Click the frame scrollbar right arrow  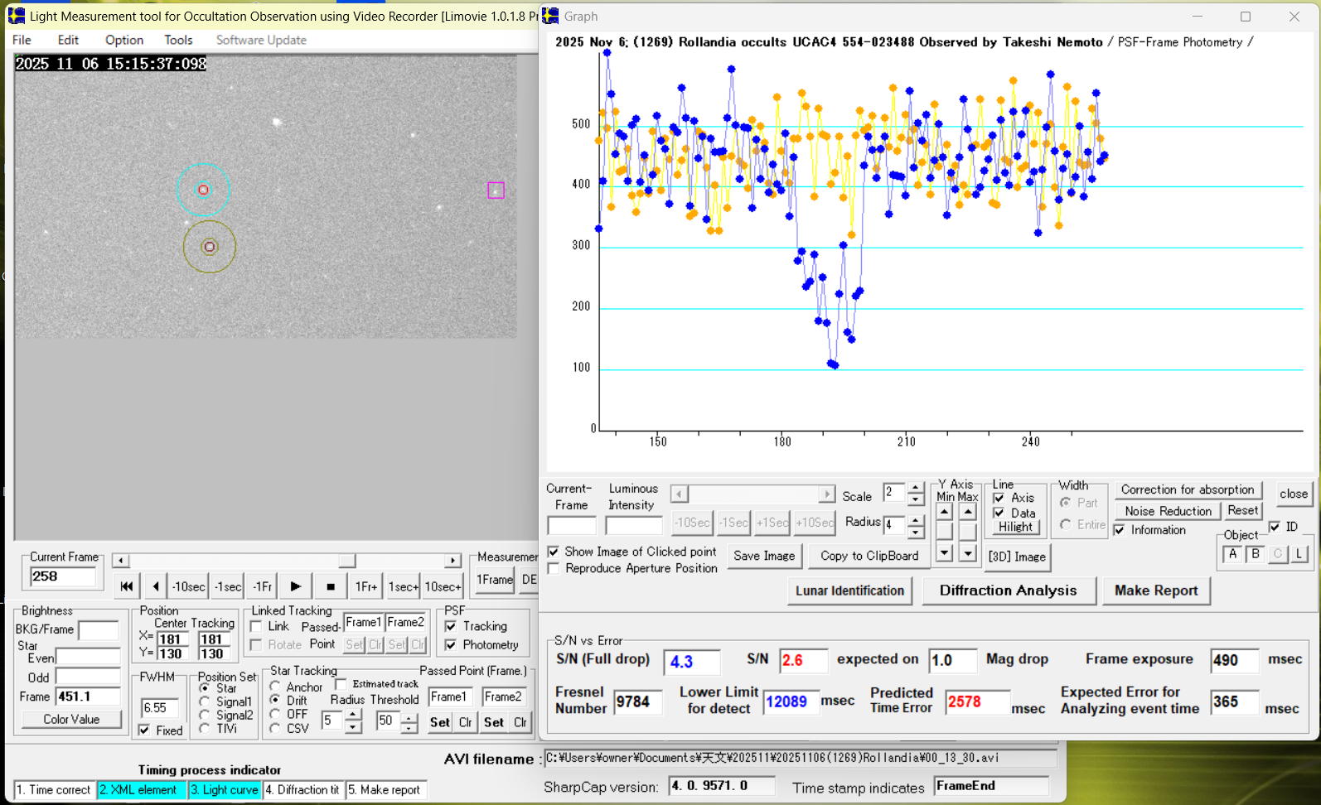pos(452,561)
